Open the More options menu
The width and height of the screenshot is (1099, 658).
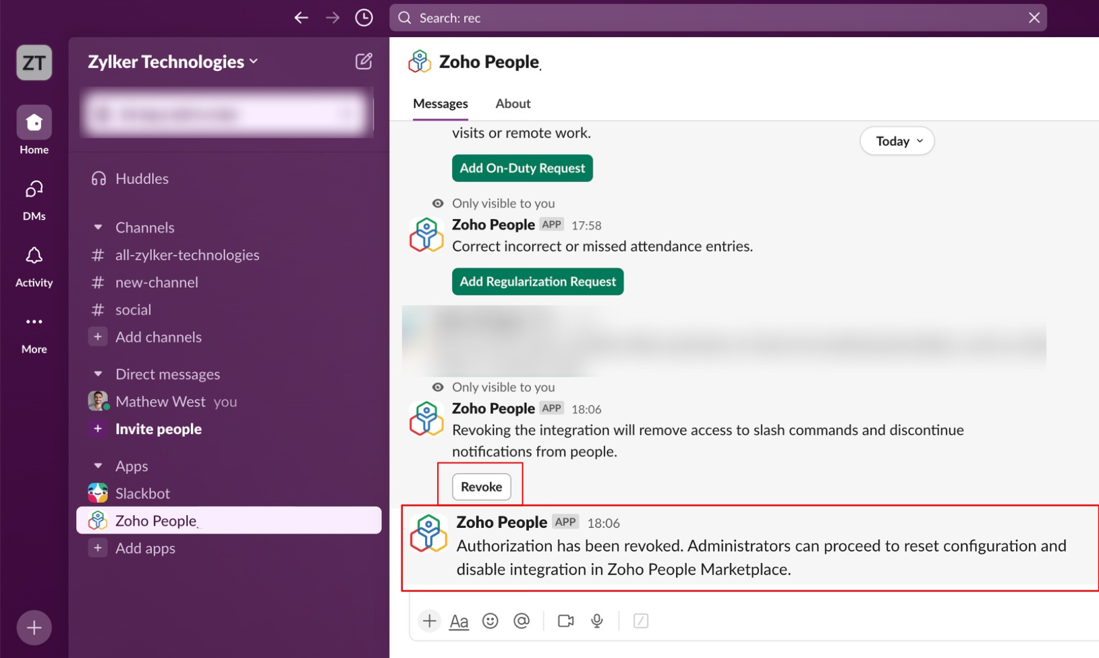(x=34, y=333)
